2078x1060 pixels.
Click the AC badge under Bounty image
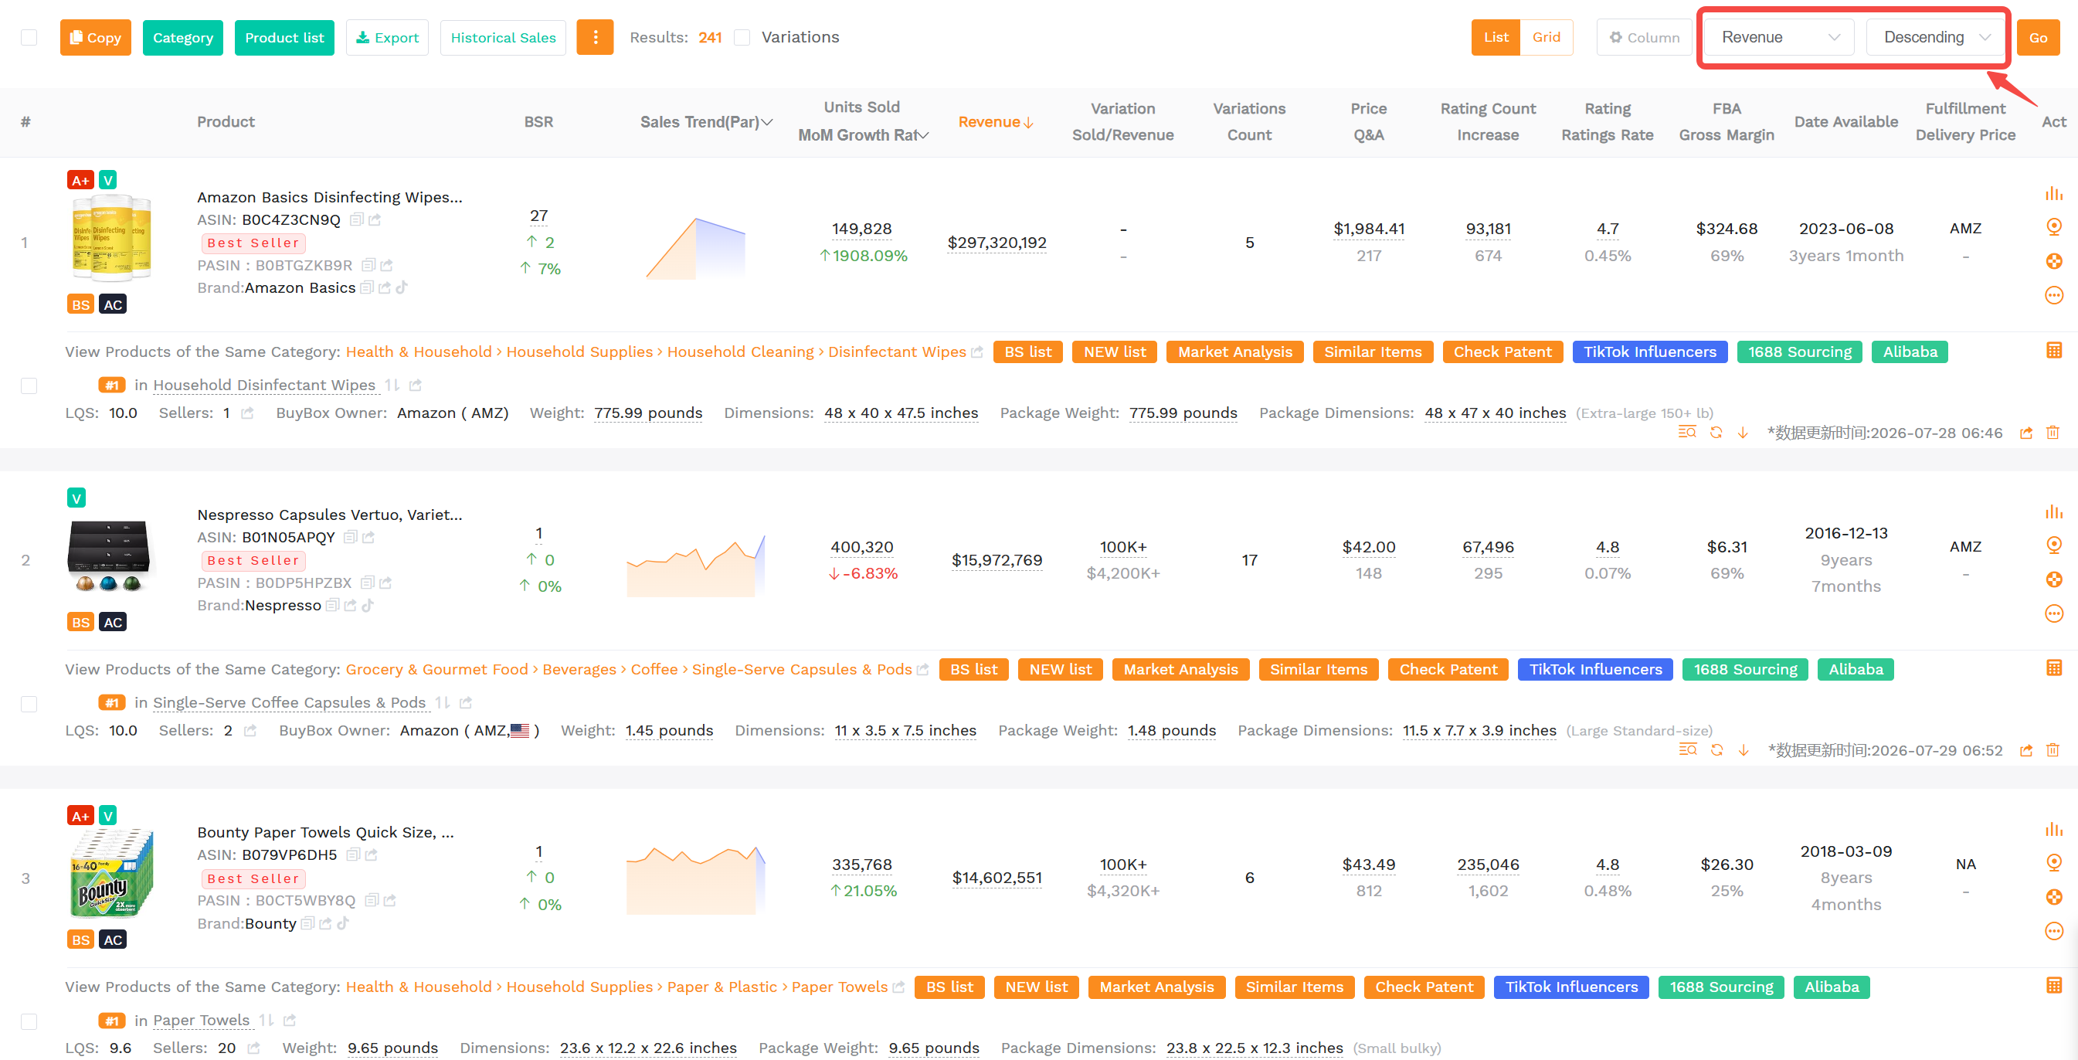click(112, 939)
